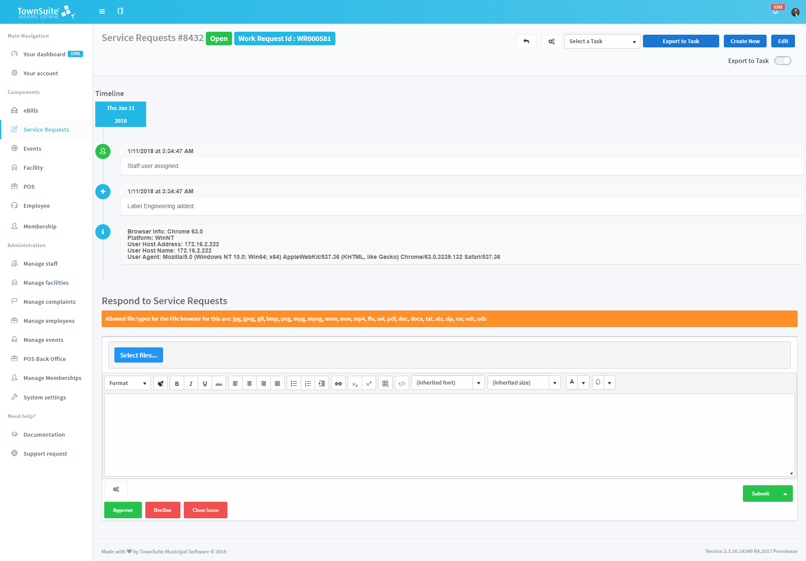The height and width of the screenshot is (561, 806).
Task: Toggle bold formatting in editor
Action: [177, 383]
